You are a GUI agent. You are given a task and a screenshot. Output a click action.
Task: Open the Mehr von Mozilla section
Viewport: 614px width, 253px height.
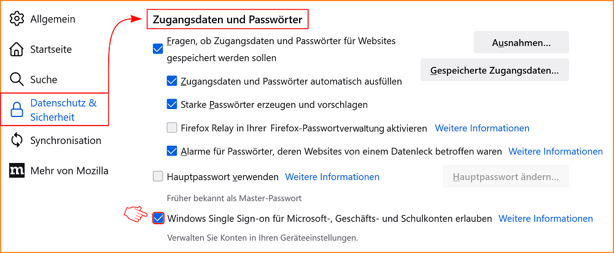(x=69, y=171)
